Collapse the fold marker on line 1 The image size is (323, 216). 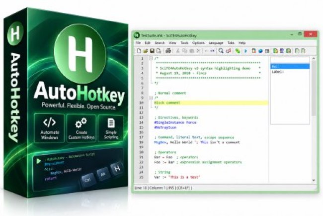[x=151, y=58]
